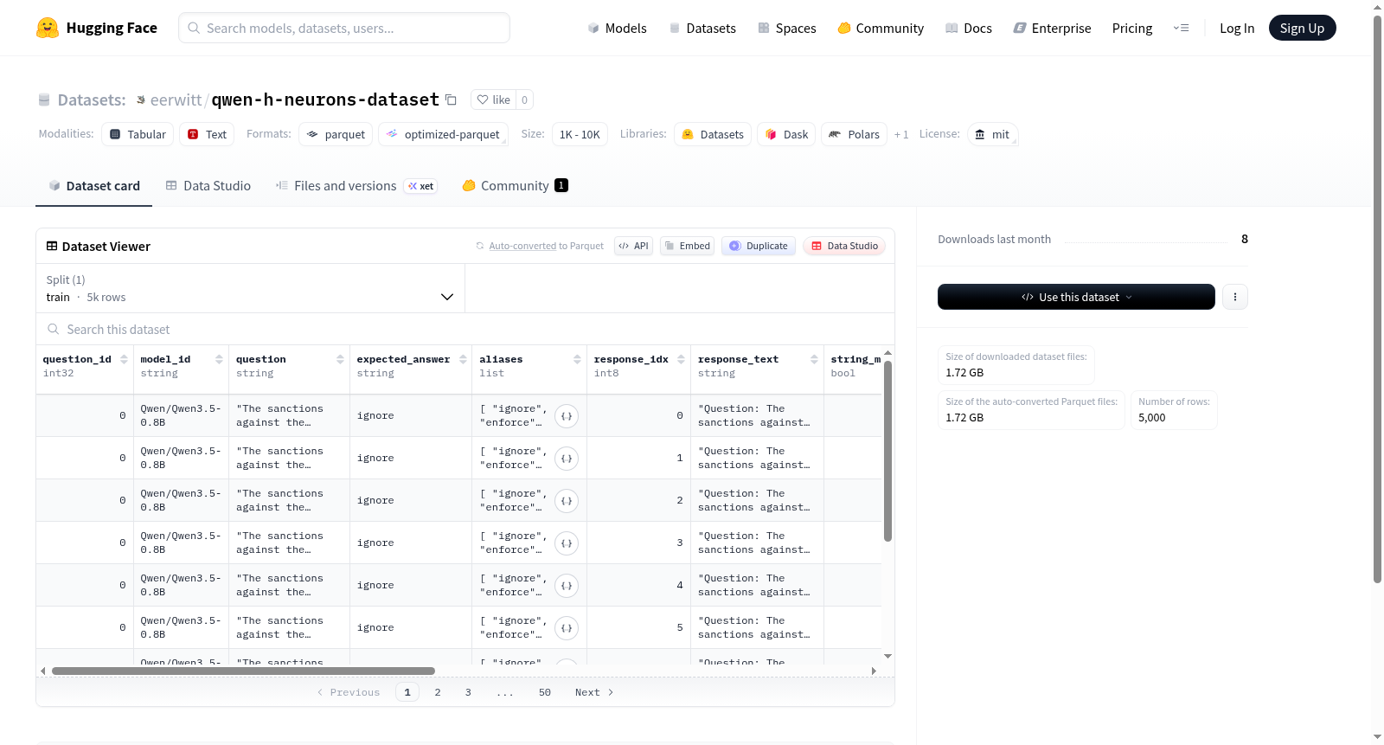Filter by the Tabular modality tag
Image resolution: width=1384 pixels, height=745 pixels.
[x=138, y=134]
